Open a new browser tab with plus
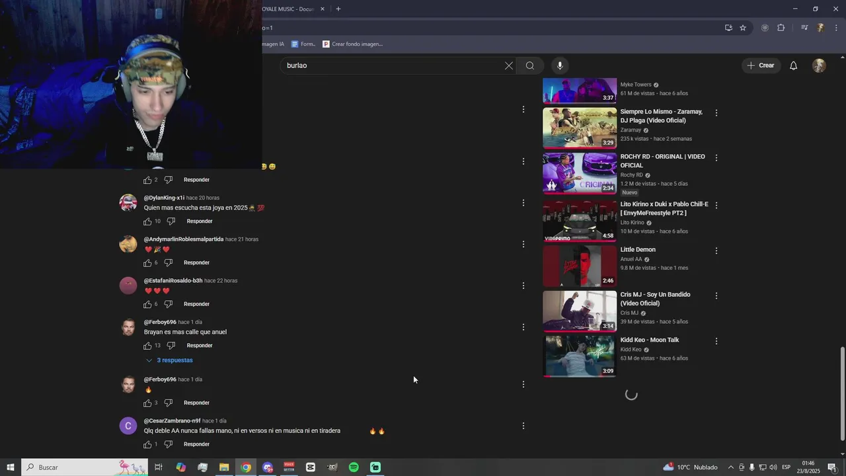Viewport: 846px width, 476px height. coord(338,9)
